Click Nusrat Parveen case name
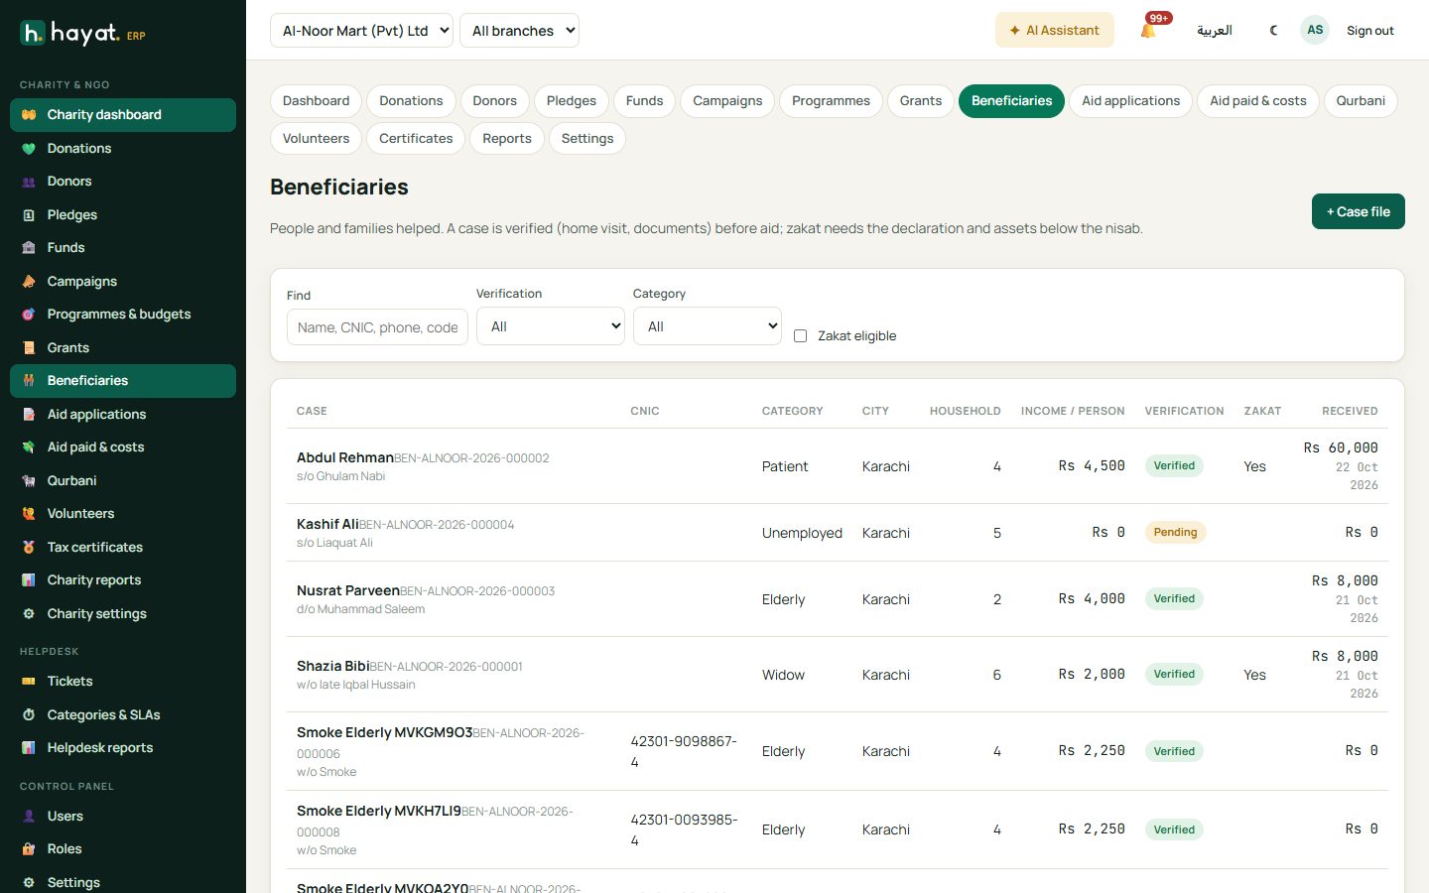The image size is (1429, 893). pyautogui.click(x=347, y=590)
